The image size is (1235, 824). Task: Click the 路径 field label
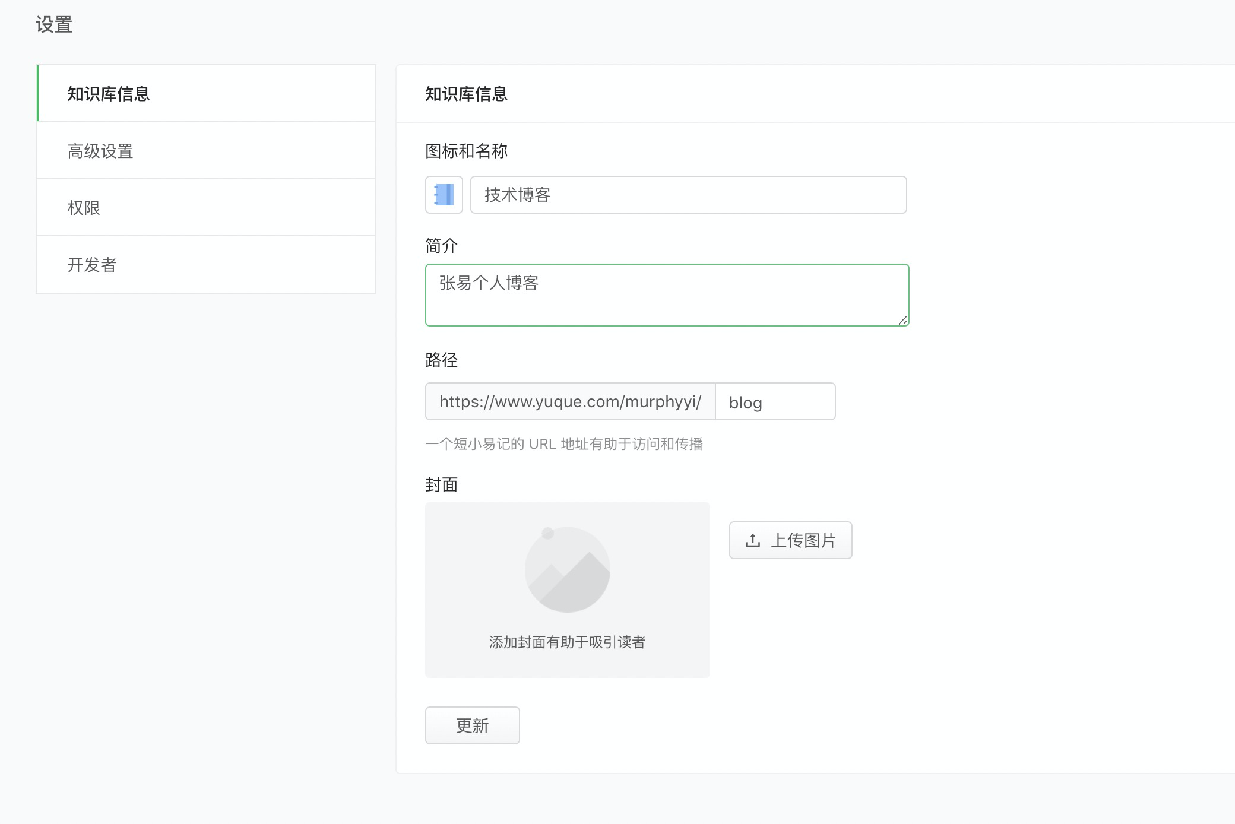[441, 360]
